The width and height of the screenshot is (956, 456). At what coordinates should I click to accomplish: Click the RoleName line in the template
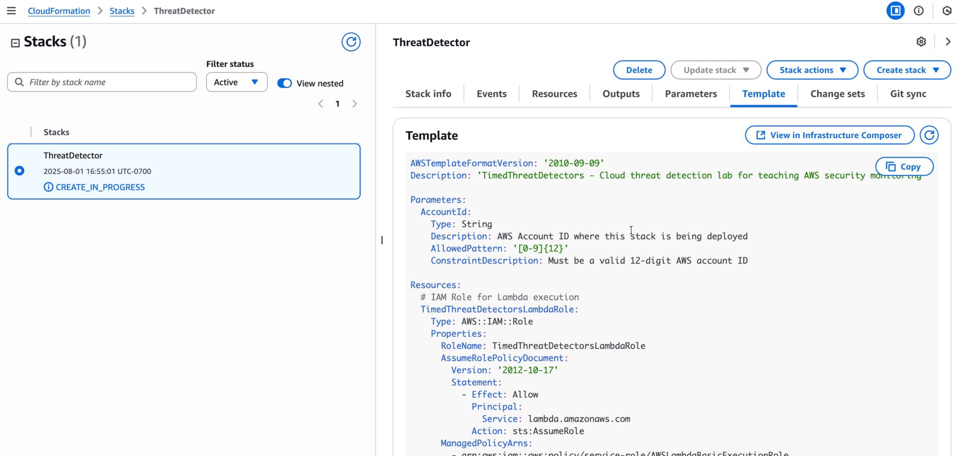(543, 346)
